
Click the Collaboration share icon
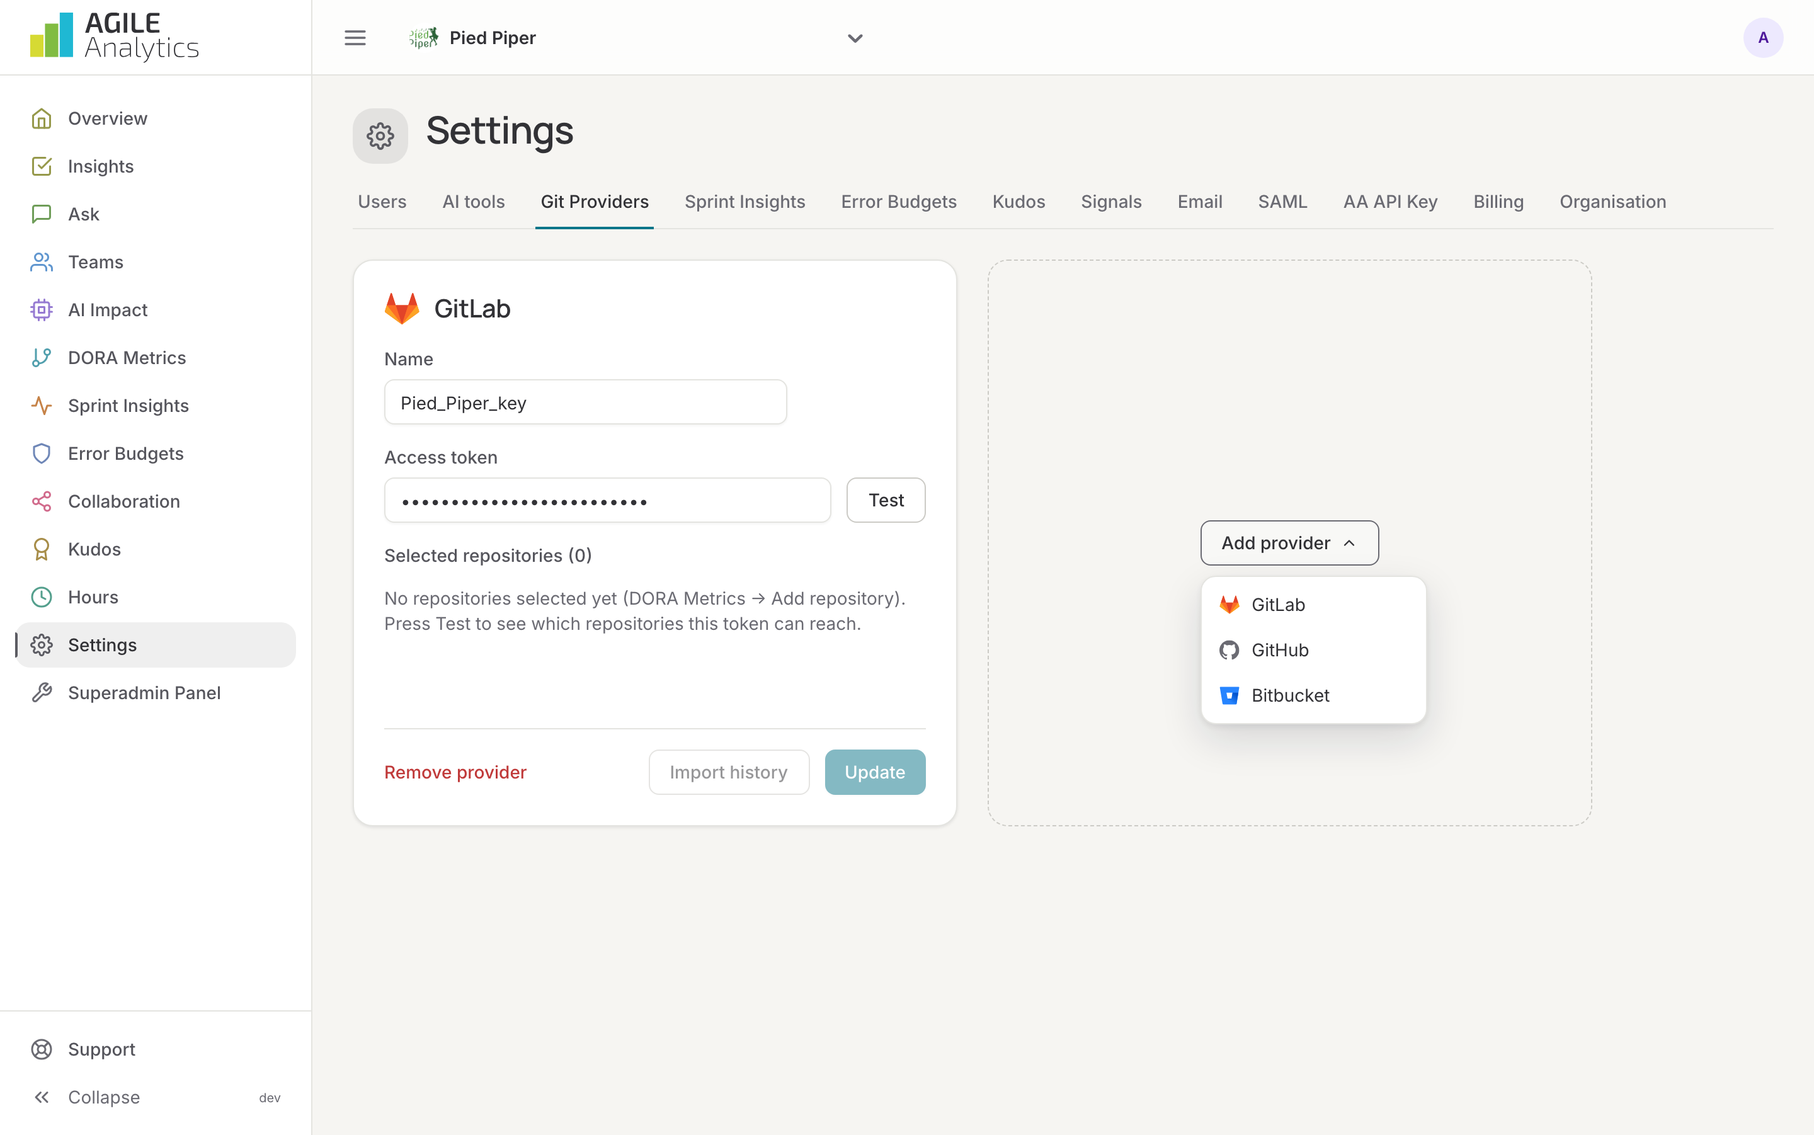pos(42,501)
